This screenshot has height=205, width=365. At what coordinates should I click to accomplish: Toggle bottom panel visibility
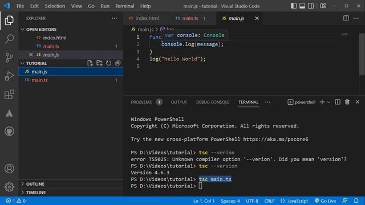(x=302, y=6)
